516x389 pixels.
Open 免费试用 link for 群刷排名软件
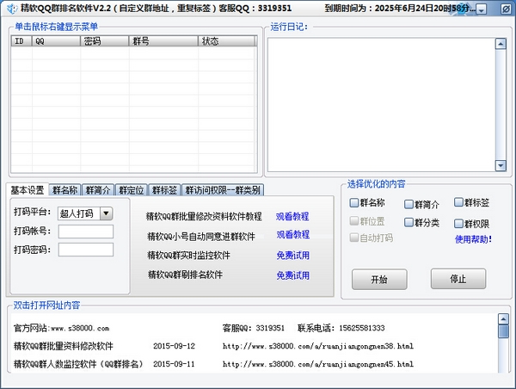click(293, 275)
